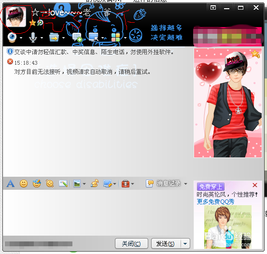Click the music duck icon
This screenshot has width=267, height=254.
click(95, 183)
